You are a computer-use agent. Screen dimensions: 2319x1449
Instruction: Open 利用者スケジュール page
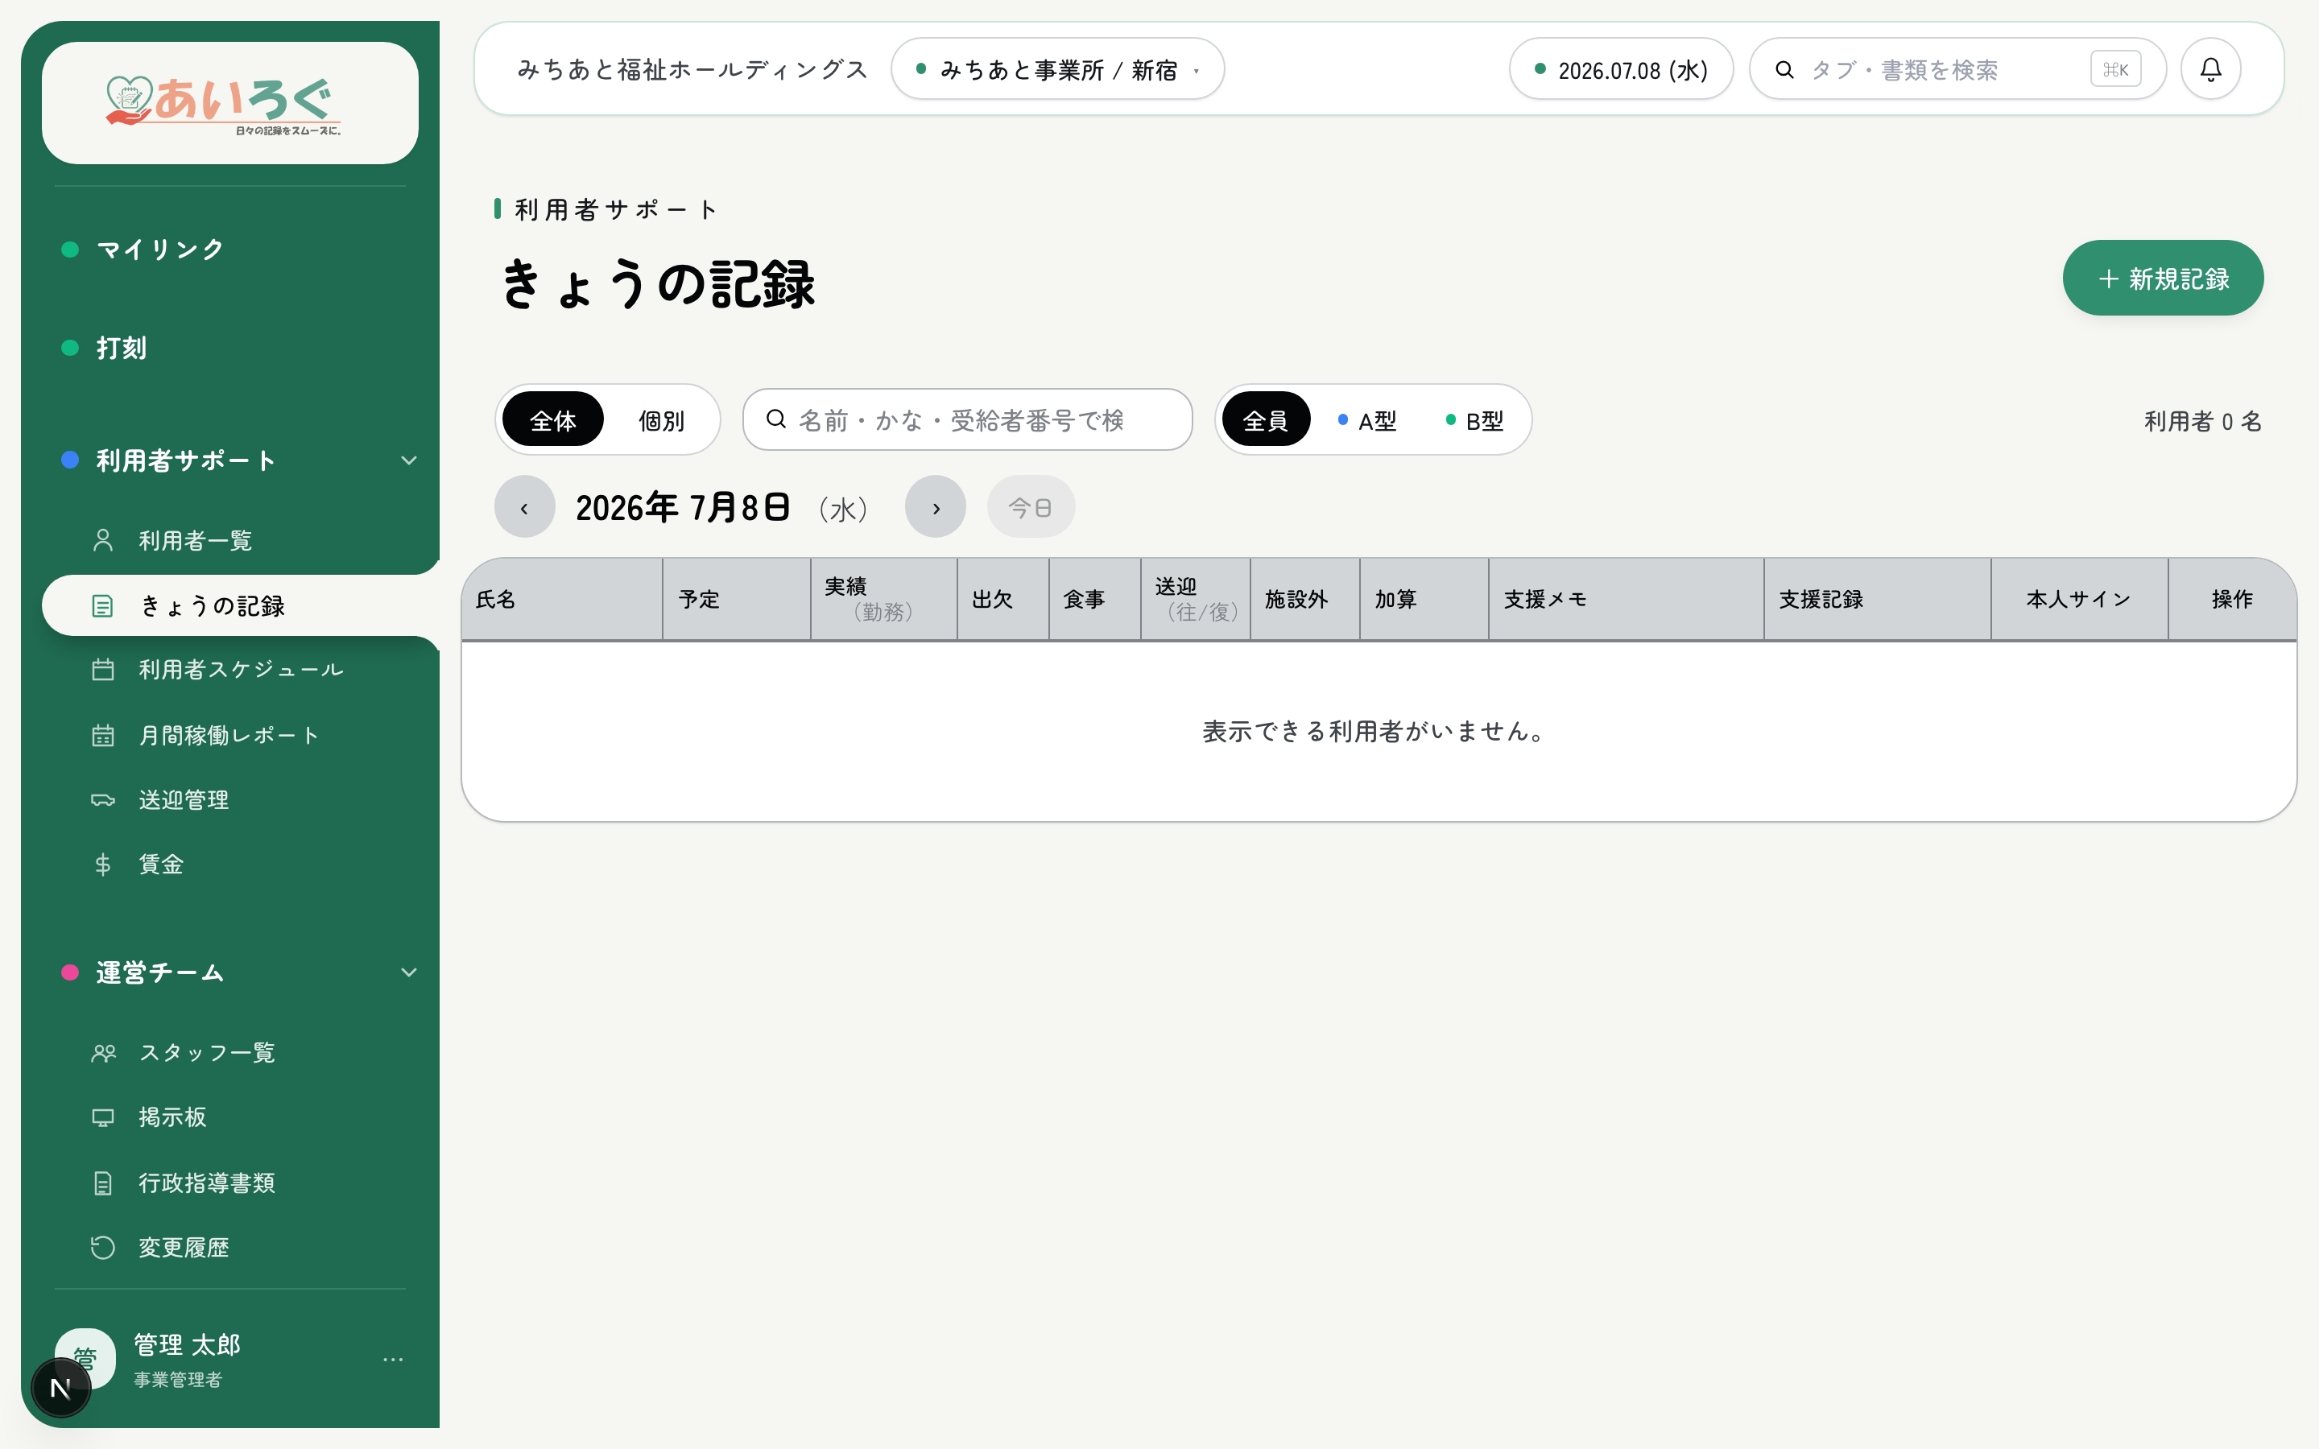click(241, 669)
